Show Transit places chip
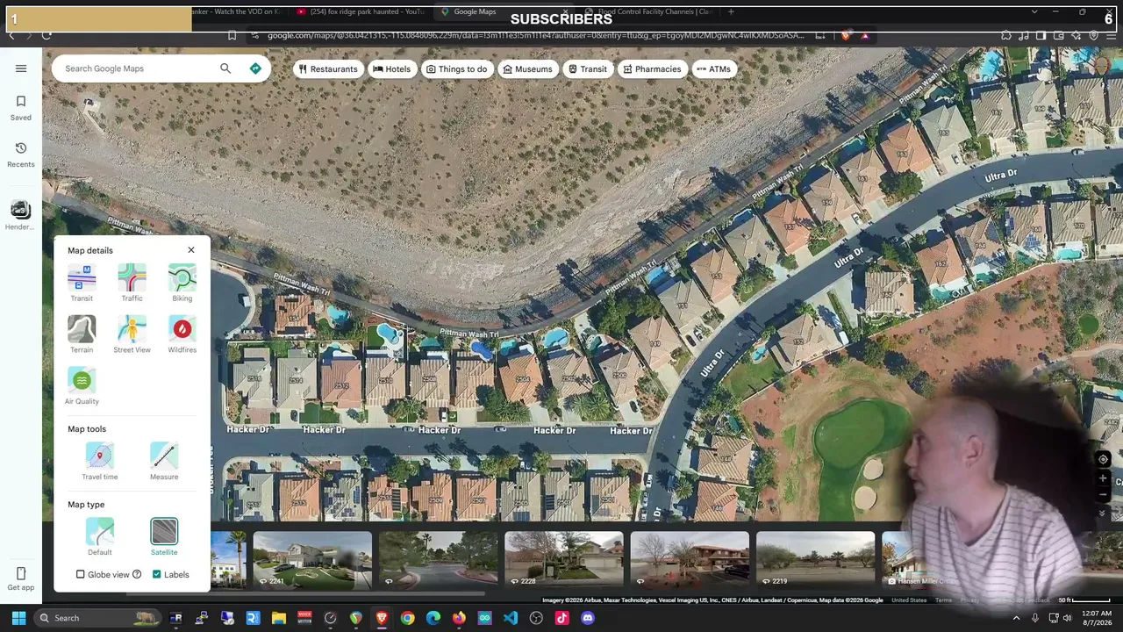This screenshot has height=632, width=1123. click(587, 69)
